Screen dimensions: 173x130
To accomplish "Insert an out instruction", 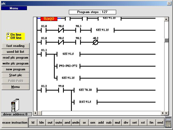I will 50,123.
